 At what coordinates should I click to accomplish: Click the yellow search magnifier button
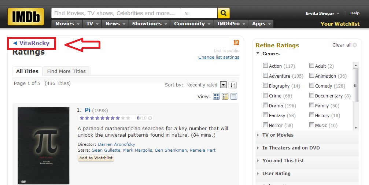click(224, 13)
